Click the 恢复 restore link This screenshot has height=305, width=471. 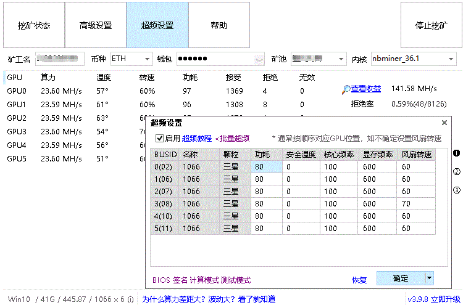point(359,280)
